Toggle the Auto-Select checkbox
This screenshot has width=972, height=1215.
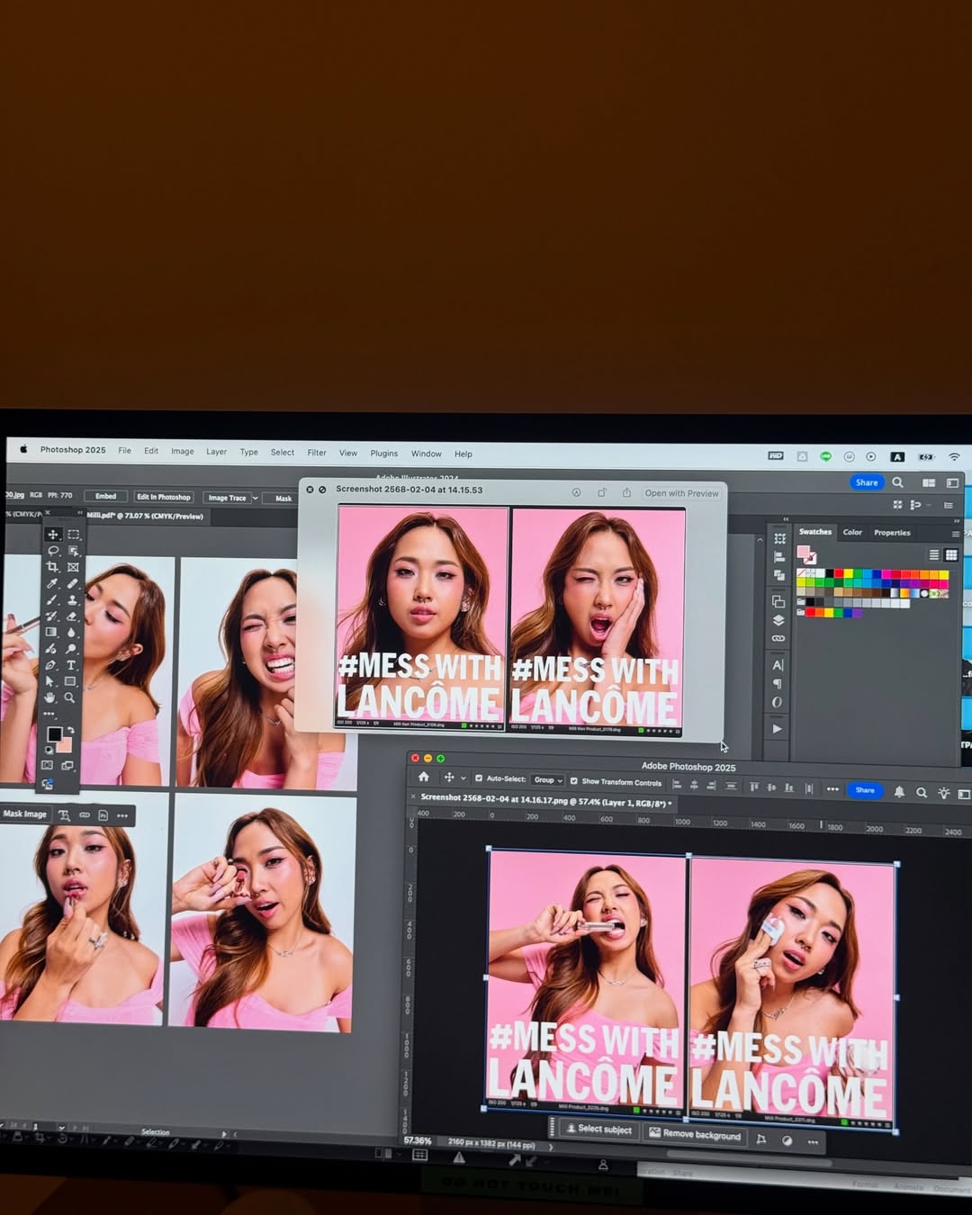tap(479, 779)
